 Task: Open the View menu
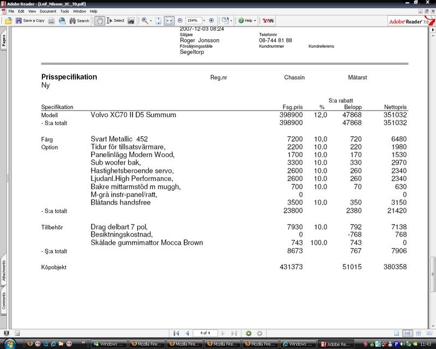click(x=32, y=11)
